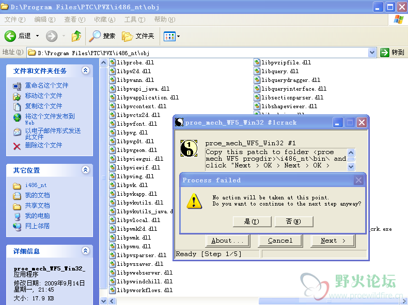The width and height of the screenshot is (408, 305).
Task: Open the Edit (编辑) menu
Action: tap(45, 20)
